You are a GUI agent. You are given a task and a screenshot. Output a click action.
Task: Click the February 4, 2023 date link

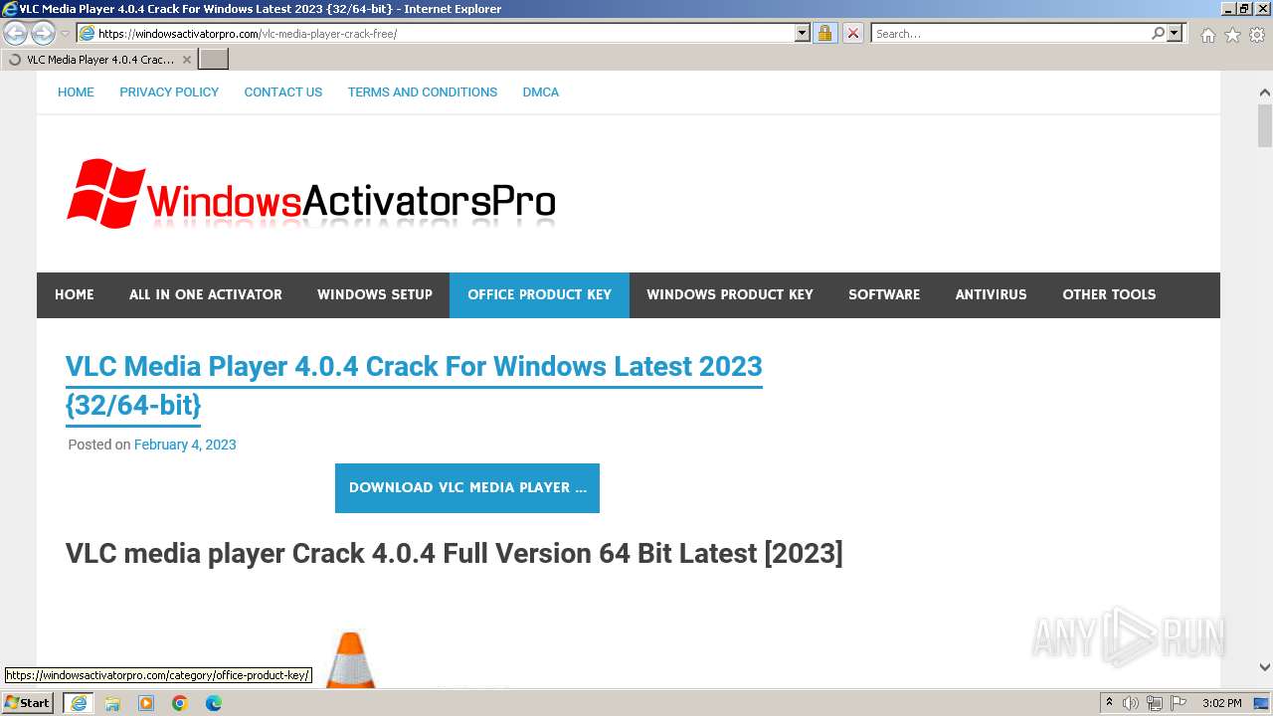(185, 445)
